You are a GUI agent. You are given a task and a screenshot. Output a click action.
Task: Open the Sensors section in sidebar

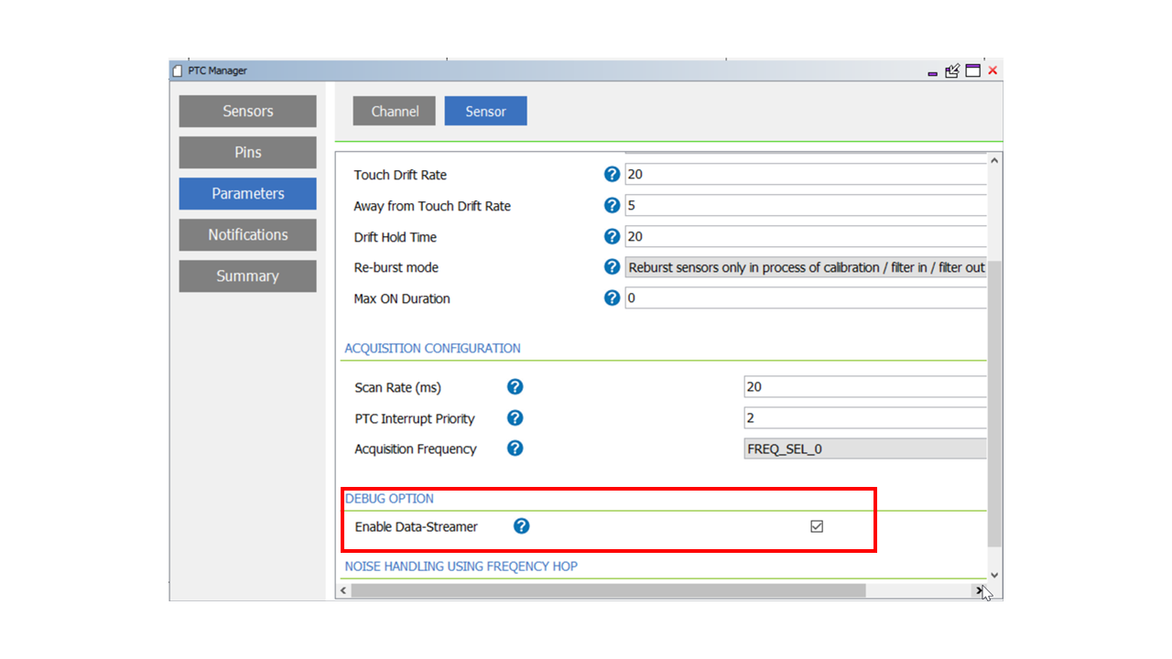pyautogui.click(x=247, y=111)
